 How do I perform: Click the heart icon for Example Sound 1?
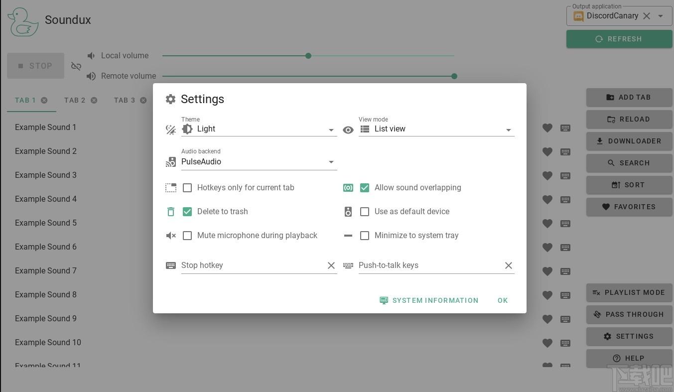547,128
